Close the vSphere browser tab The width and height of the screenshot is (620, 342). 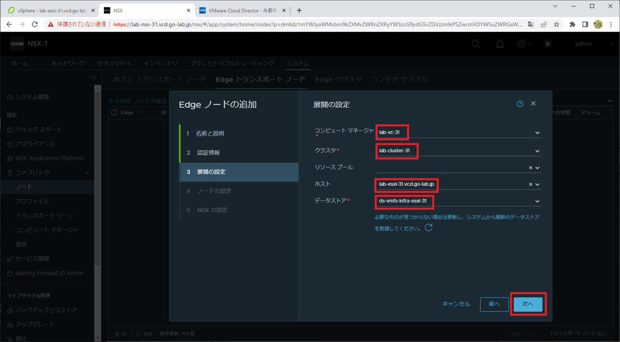pos(93,10)
